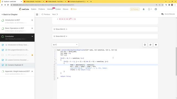Click the streak fire icon
This screenshot has width=177, height=99.
tap(149, 9)
